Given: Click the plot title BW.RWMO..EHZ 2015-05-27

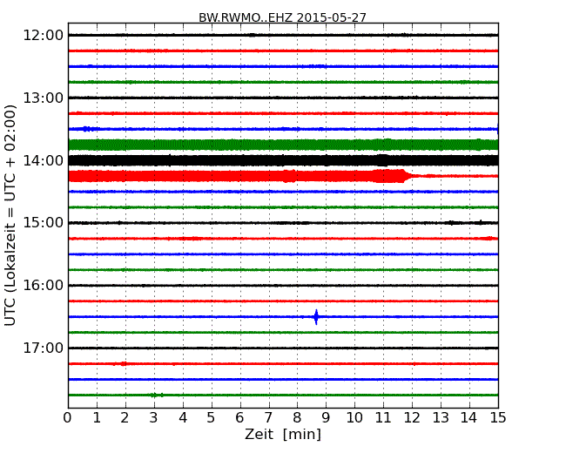Looking at the screenshot, I should point(282,17).
